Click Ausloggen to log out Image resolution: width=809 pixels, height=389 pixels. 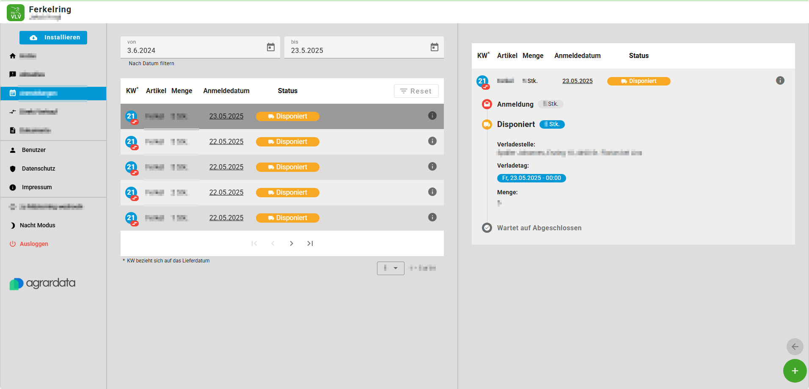[34, 244]
